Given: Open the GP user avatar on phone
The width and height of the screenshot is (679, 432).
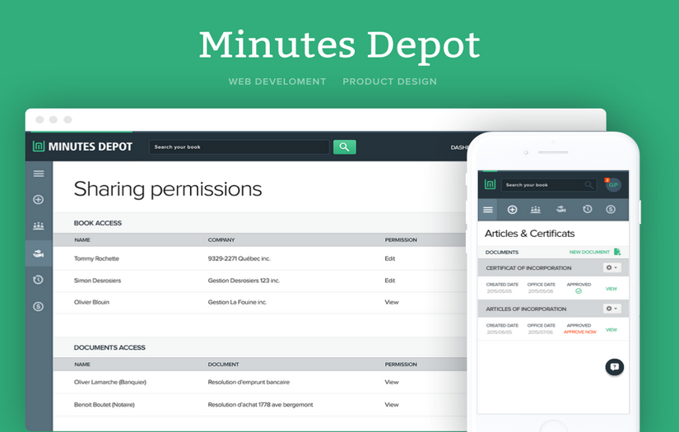Looking at the screenshot, I should point(612,185).
